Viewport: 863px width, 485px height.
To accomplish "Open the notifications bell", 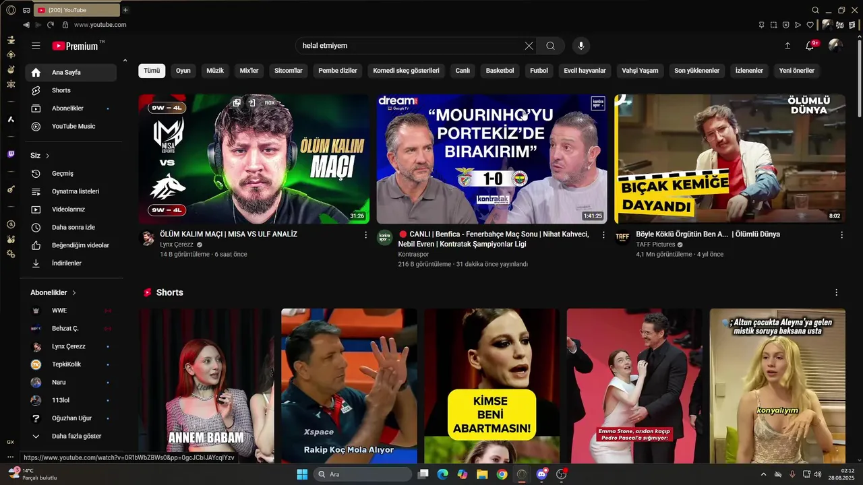I will click(x=810, y=46).
